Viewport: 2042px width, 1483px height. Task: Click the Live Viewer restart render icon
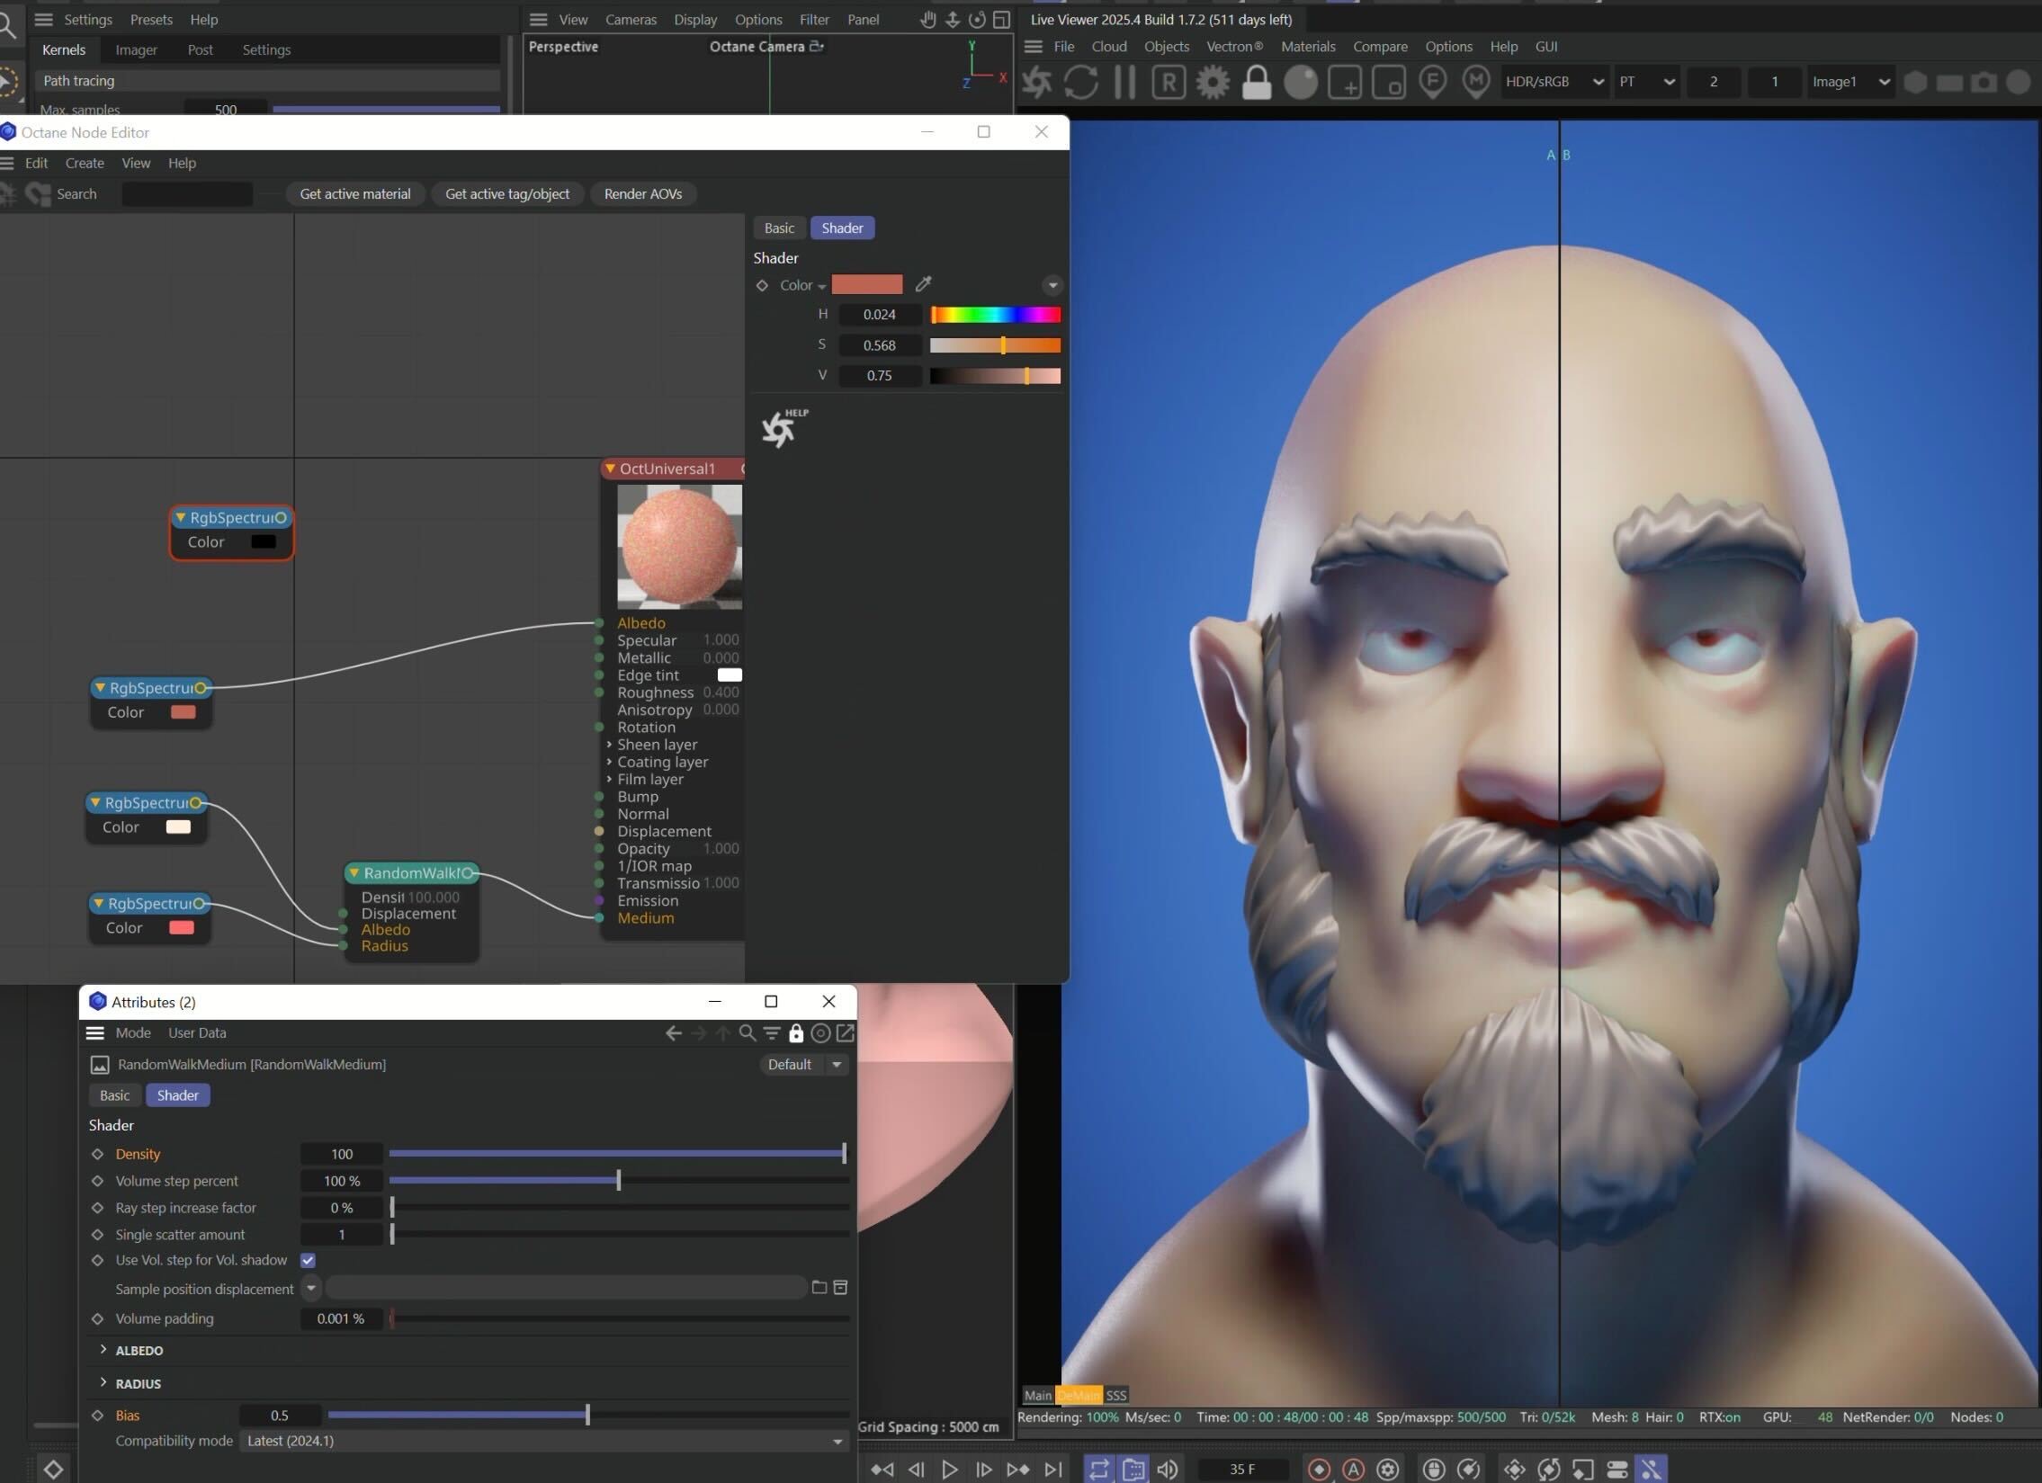coord(1080,82)
